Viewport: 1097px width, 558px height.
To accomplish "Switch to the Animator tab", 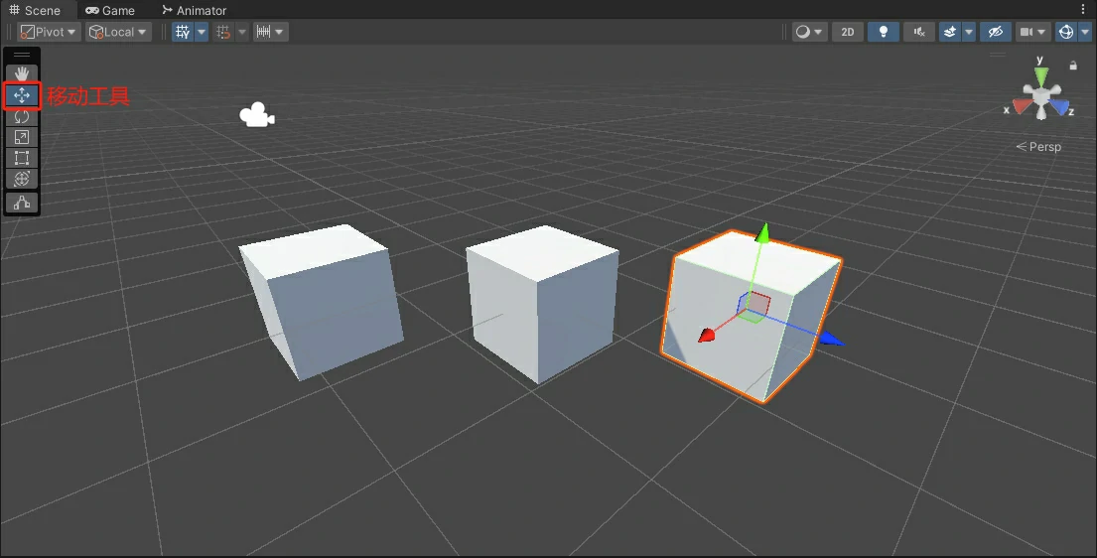I will pos(194,10).
